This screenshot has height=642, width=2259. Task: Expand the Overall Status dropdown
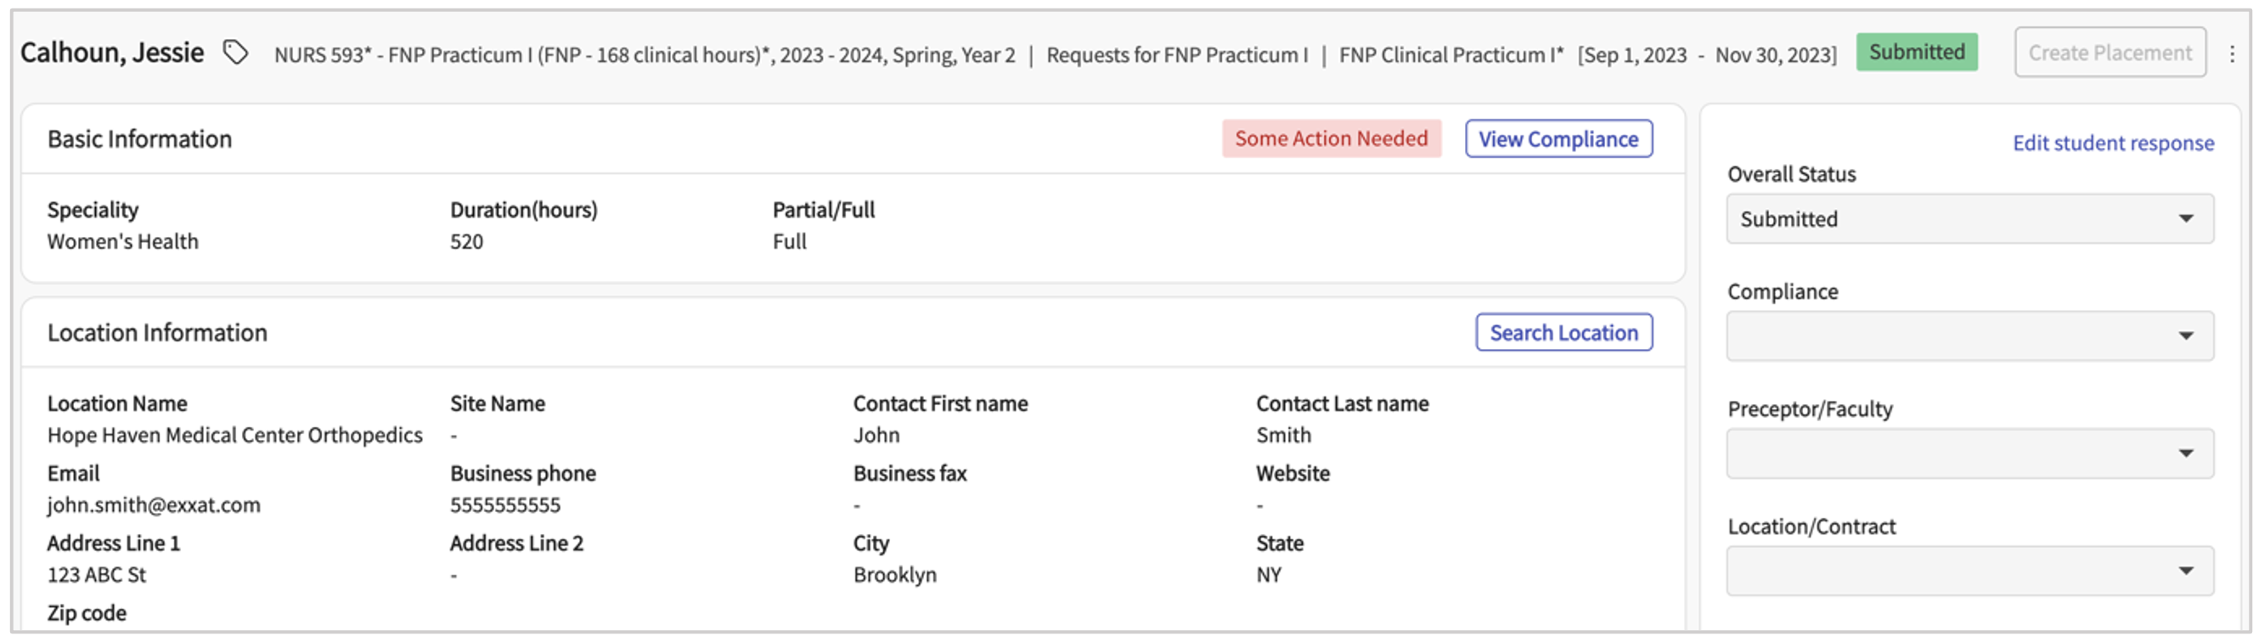click(1968, 219)
